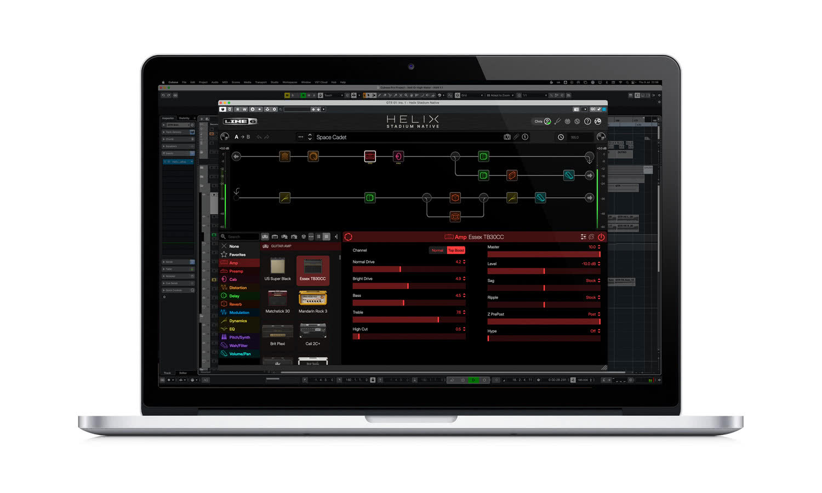
Task: Switch model browser to list view
Action: pyautogui.click(x=318, y=237)
